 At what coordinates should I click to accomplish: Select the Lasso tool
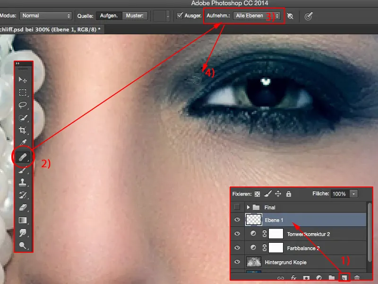[23, 105]
